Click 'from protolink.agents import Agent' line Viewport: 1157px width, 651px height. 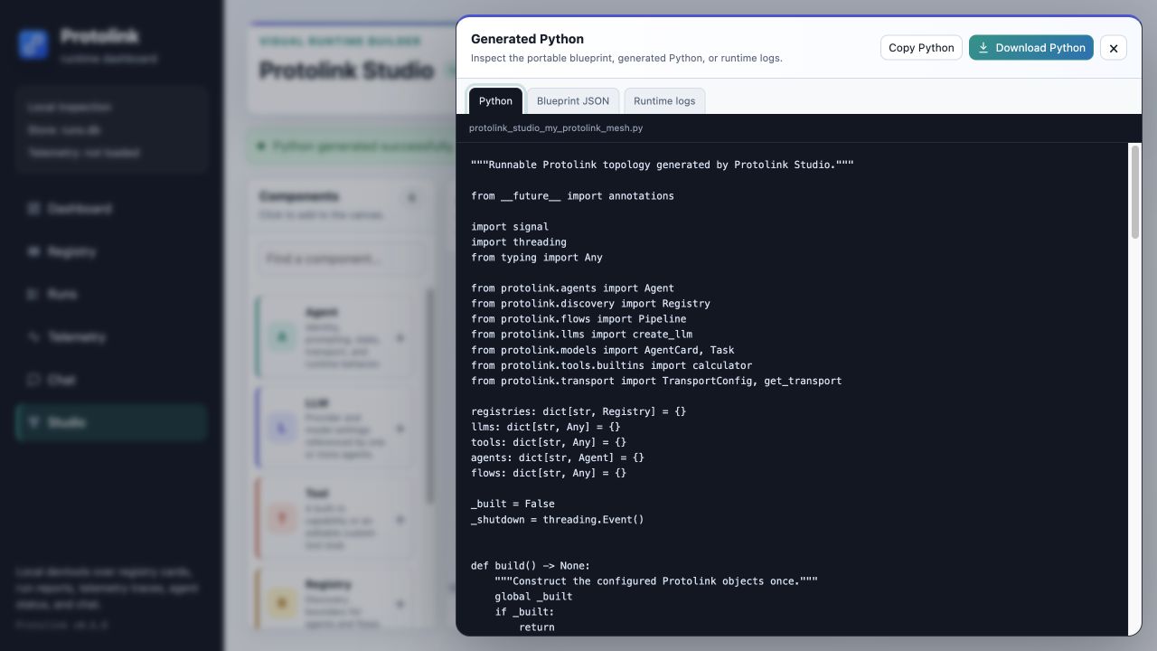pyautogui.click(x=572, y=288)
